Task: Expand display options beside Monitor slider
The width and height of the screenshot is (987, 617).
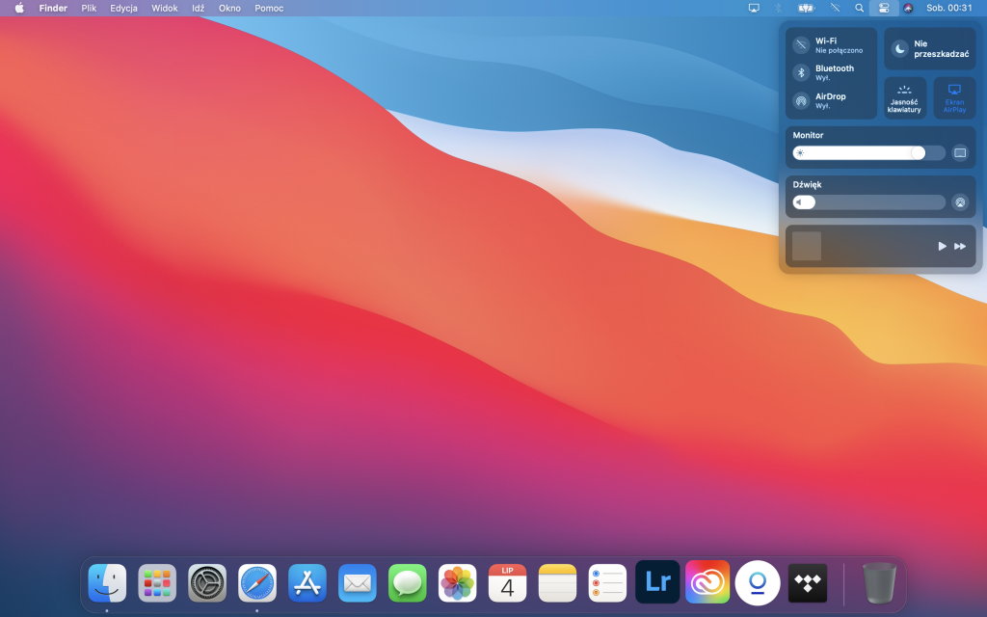Action: pyautogui.click(x=960, y=152)
